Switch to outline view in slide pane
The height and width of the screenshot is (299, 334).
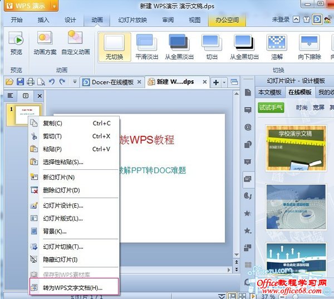pos(10,95)
